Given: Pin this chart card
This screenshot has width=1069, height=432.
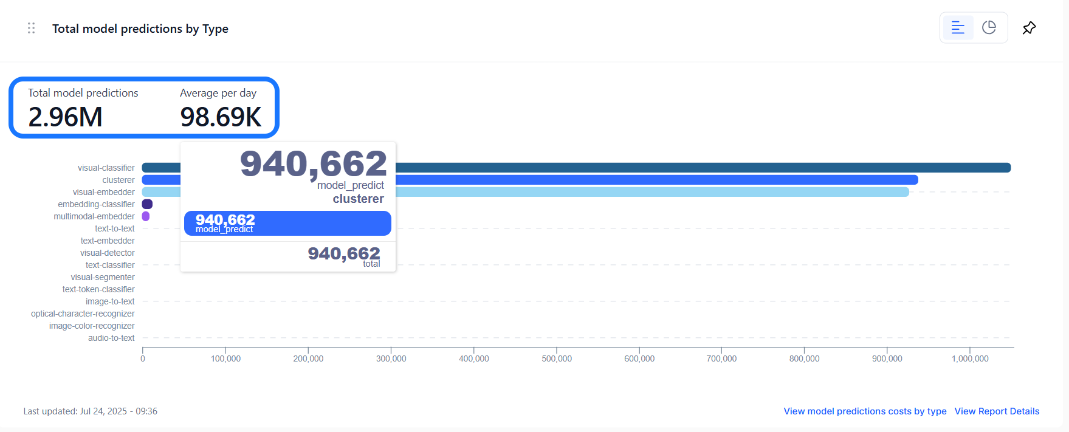Looking at the screenshot, I should pos(1029,28).
